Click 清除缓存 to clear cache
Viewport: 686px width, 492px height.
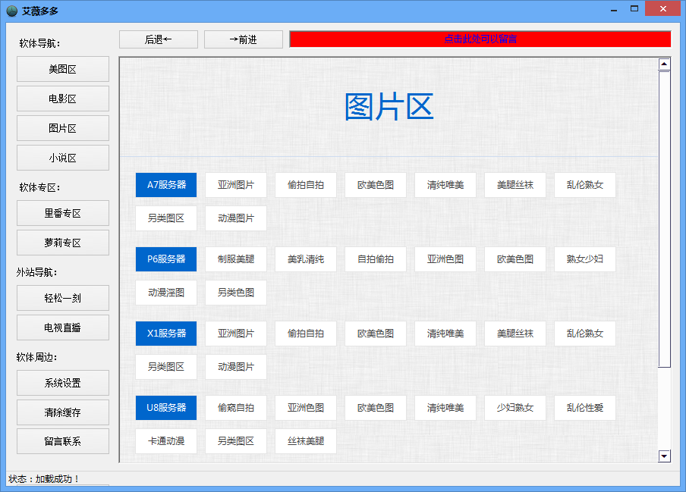click(63, 412)
